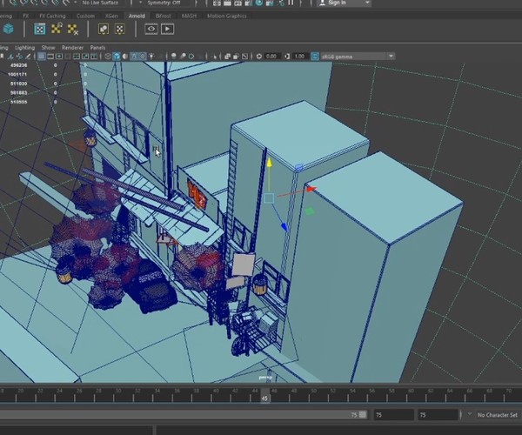Switch to the Motion Graphics shelf tab
Screen dimensions: 522x435
pos(227,16)
